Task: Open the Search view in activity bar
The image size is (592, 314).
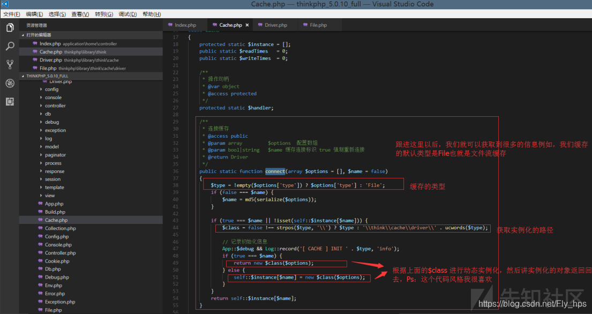Action: [x=10, y=46]
